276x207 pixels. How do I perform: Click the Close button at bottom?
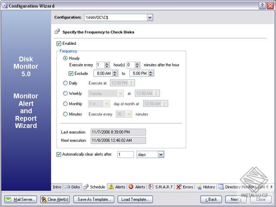pos(260,199)
